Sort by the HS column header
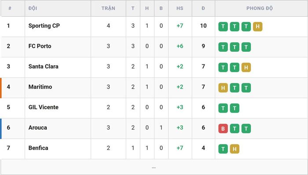 (x=180, y=8)
